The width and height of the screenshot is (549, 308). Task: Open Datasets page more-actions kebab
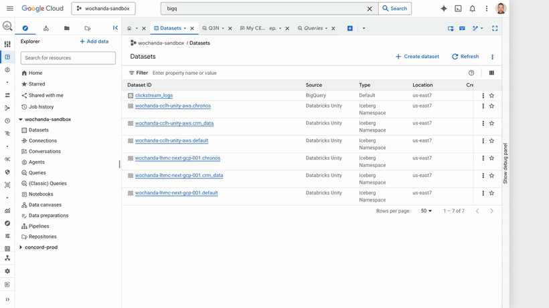pyautogui.click(x=492, y=57)
